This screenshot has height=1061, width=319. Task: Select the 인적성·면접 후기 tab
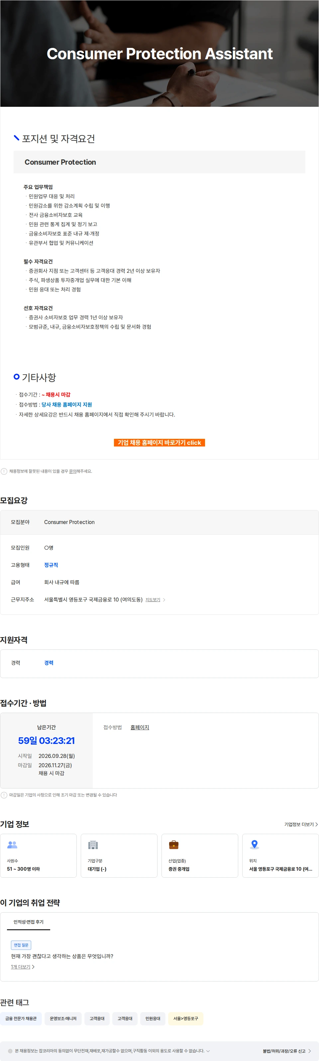click(x=28, y=922)
